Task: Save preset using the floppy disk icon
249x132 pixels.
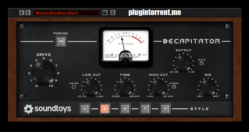Action: point(105,13)
